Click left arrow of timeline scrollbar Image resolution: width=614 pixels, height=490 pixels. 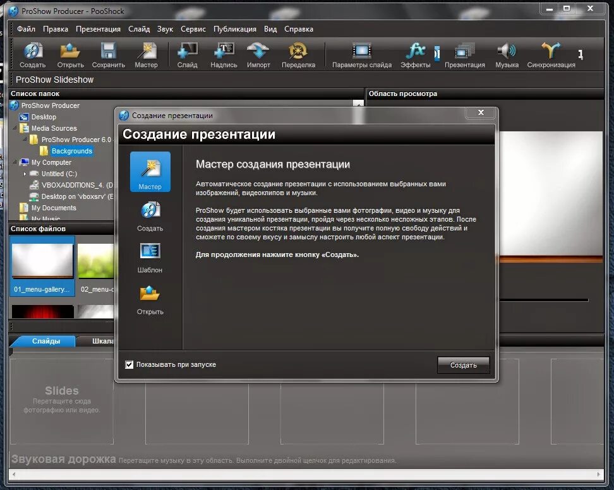[14, 474]
